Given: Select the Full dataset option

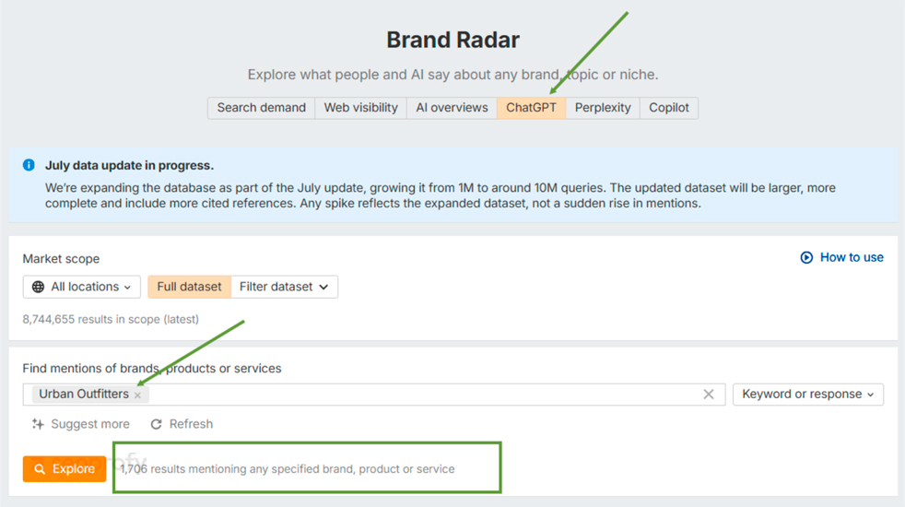Looking at the screenshot, I should (x=189, y=287).
